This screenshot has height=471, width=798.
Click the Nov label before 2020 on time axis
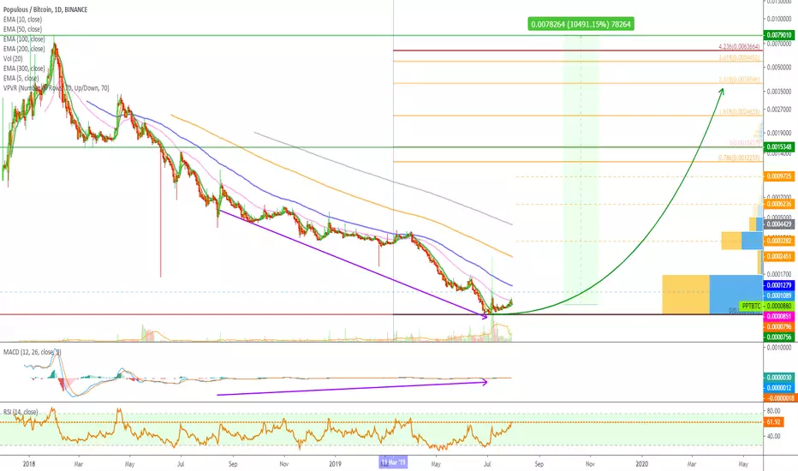click(590, 464)
